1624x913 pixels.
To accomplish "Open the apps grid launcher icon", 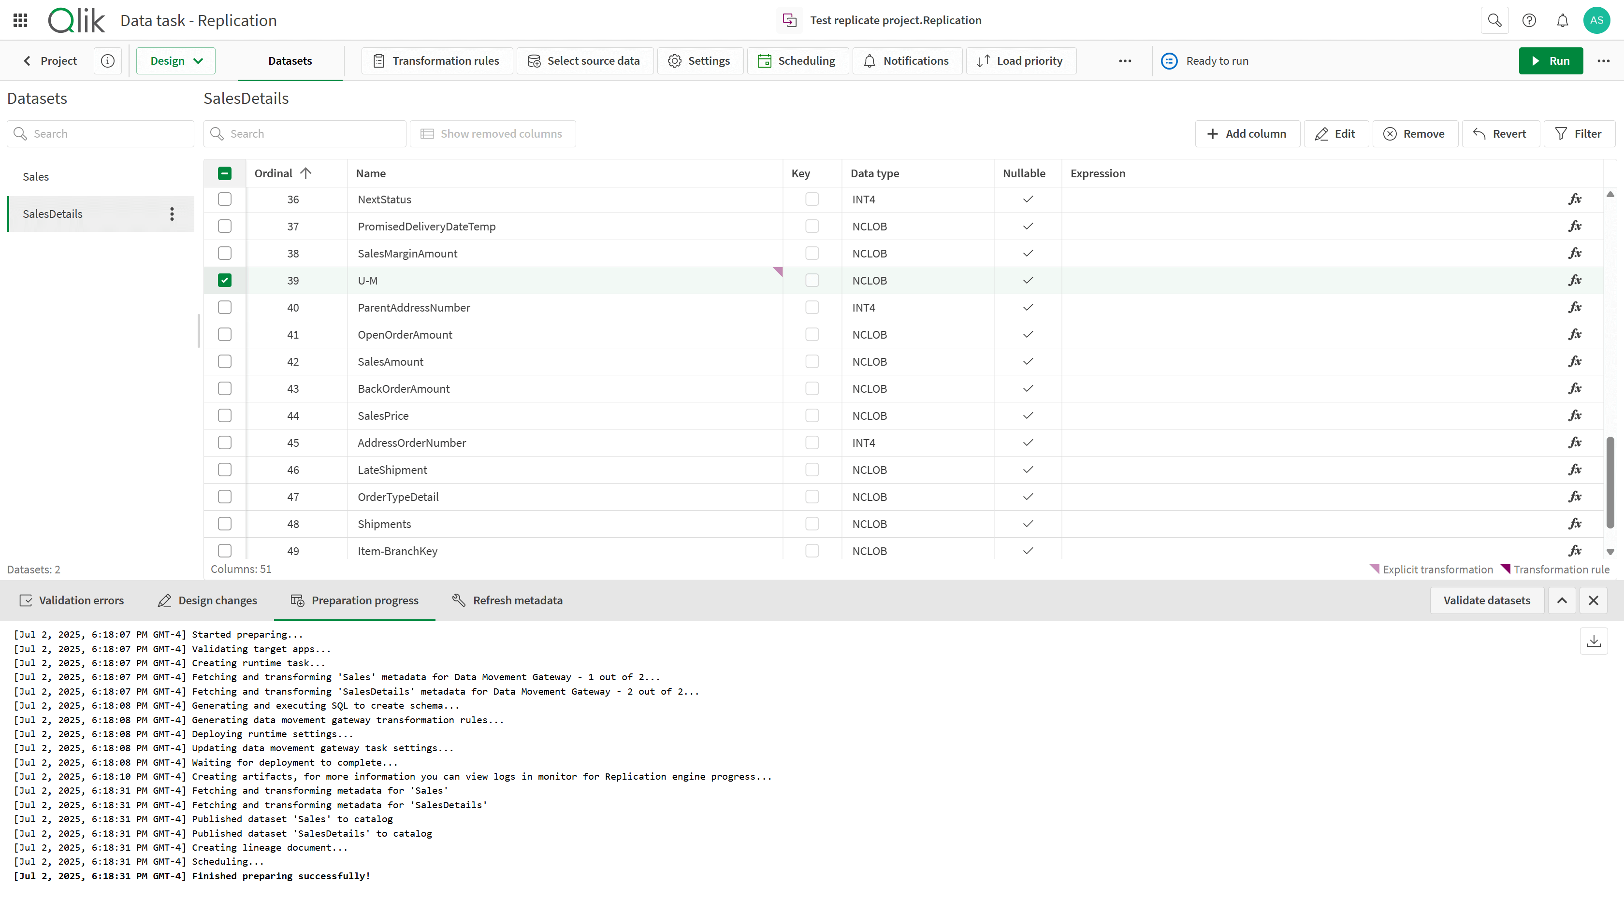I will [x=20, y=20].
